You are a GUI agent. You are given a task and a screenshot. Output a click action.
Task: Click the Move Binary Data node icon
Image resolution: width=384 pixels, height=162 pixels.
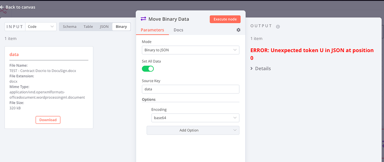tap(143, 19)
